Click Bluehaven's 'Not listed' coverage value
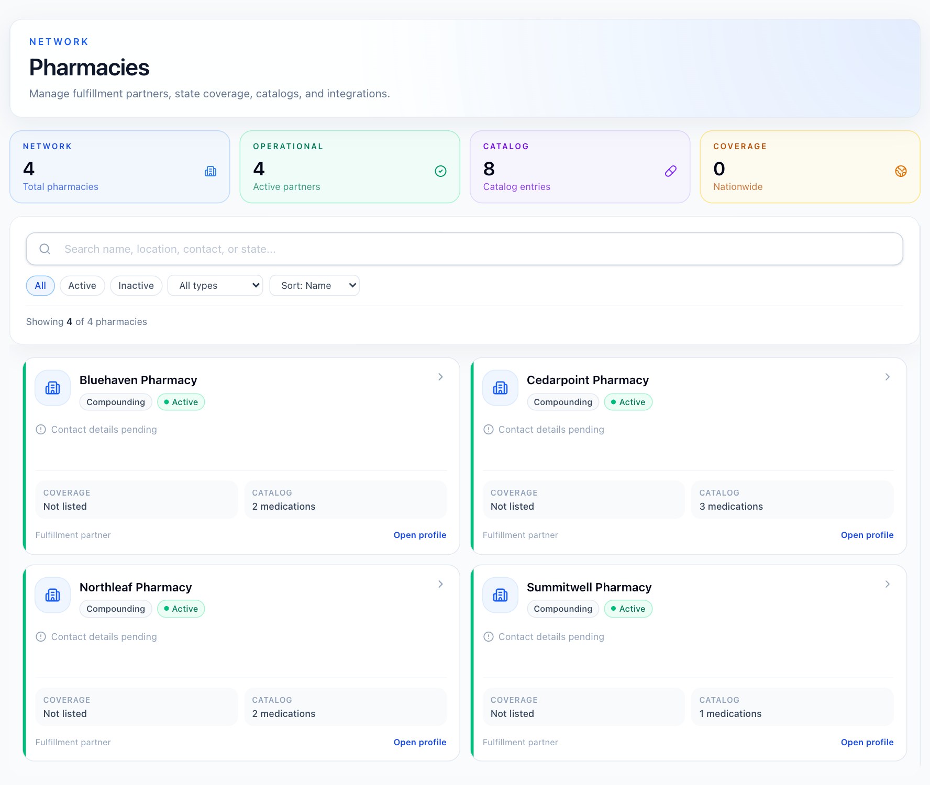930x785 pixels. 65,507
